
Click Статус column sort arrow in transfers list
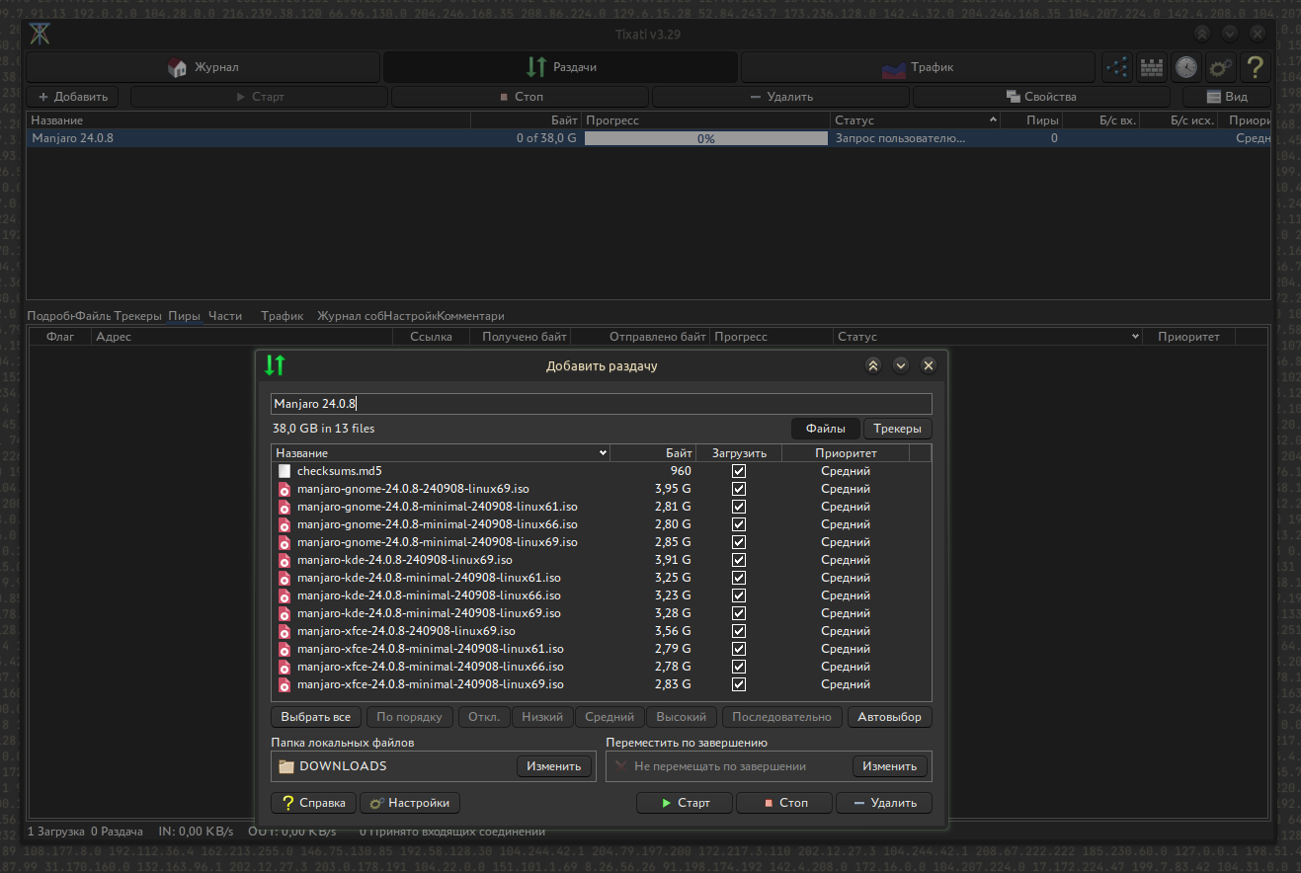click(993, 120)
